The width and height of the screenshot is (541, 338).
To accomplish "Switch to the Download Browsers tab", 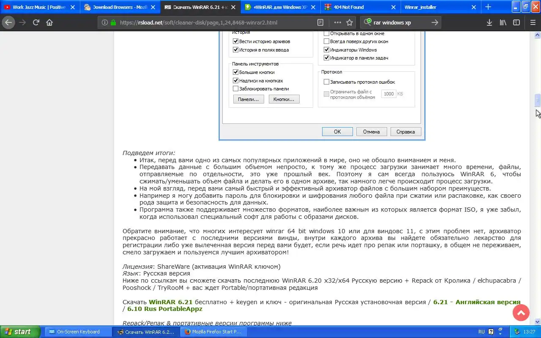I will (x=120, y=7).
